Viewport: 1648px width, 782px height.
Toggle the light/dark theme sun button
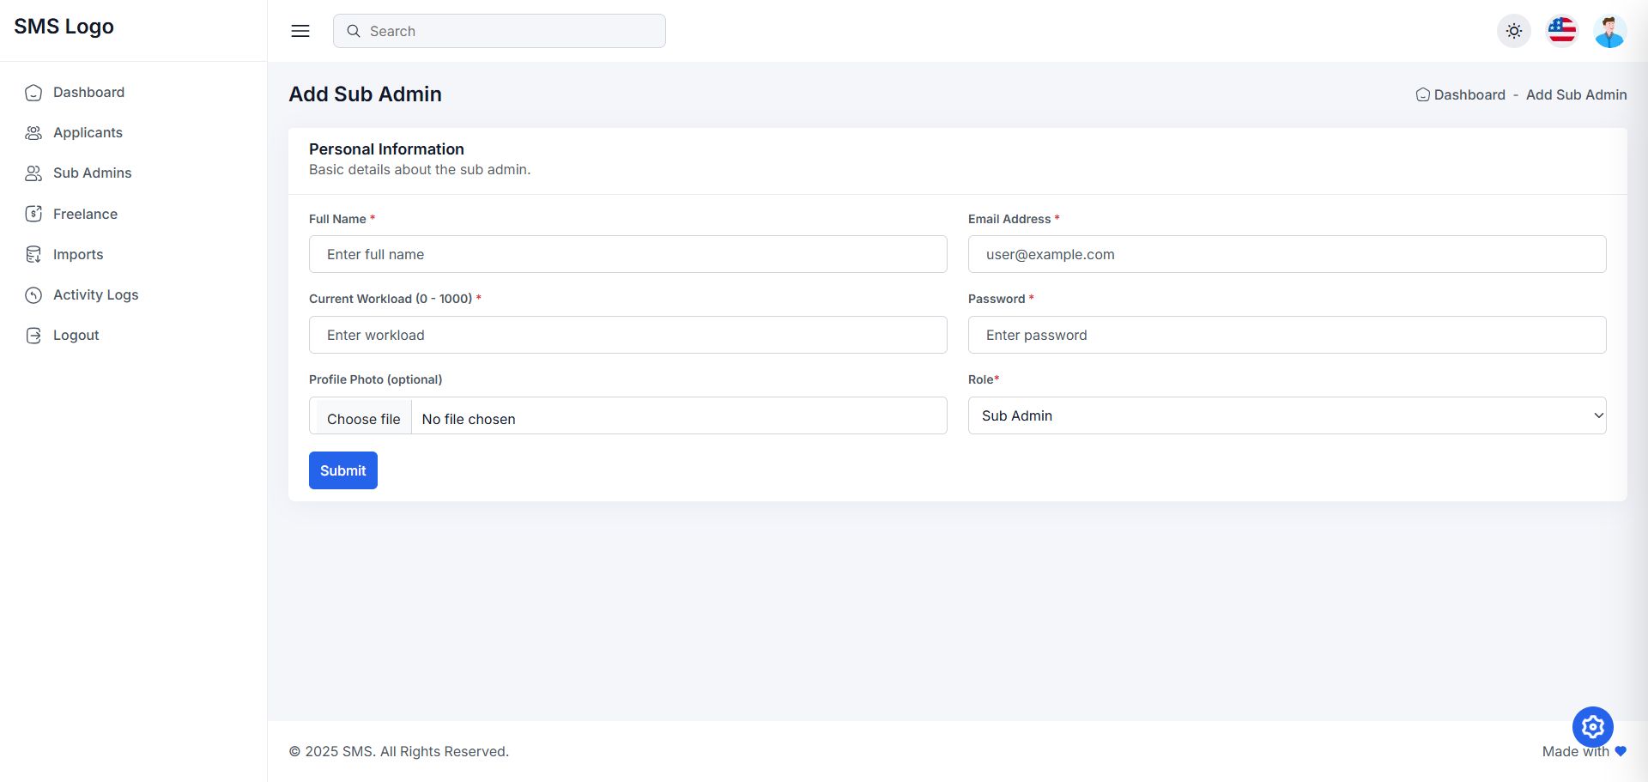point(1513,31)
